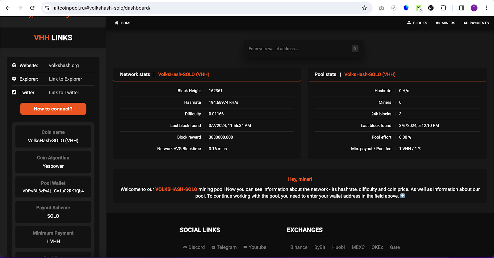This screenshot has width=494, height=258.
Task: Click the compass extension icon
Action: 394,8
